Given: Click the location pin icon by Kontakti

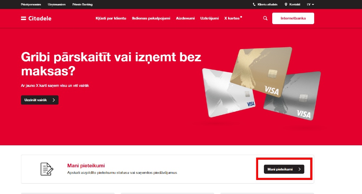Looking at the screenshot, I should point(286,4).
